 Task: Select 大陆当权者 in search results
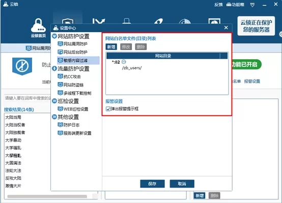tap(15, 125)
